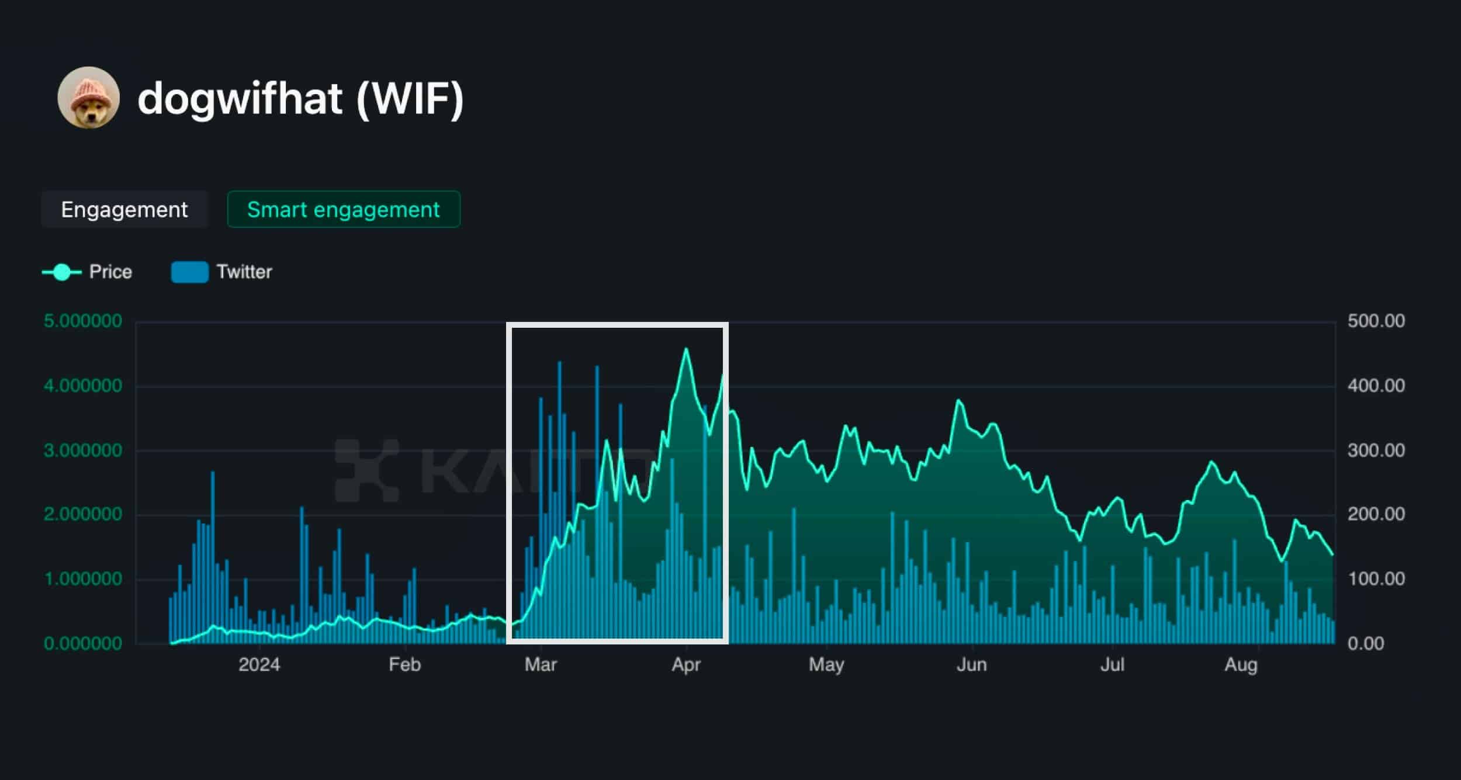The height and width of the screenshot is (780, 1461).
Task: Click the green Price legend marker
Action: (x=61, y=272)
